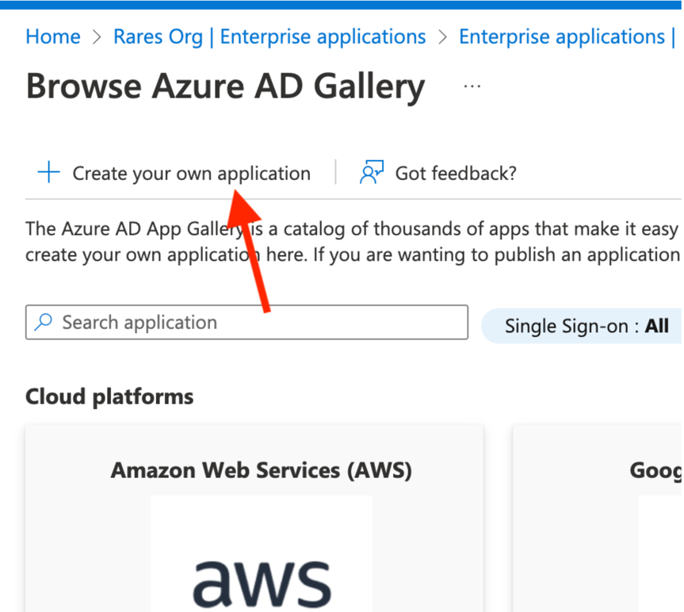
Task: Click the Cloud platforms section heading
Action: pyautogui.click(x=109, y=396)
